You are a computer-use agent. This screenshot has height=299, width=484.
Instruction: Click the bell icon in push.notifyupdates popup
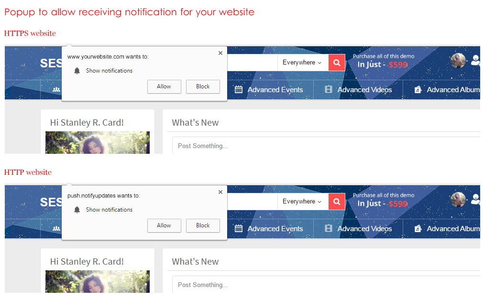[77, 210]
